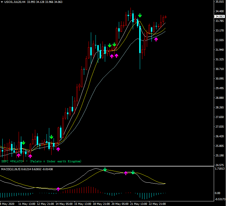Select the rightmost magenta up arrow in the MACD panel
Image resolution: width=226 pixels, height=206 pixels.
point(126,173)
